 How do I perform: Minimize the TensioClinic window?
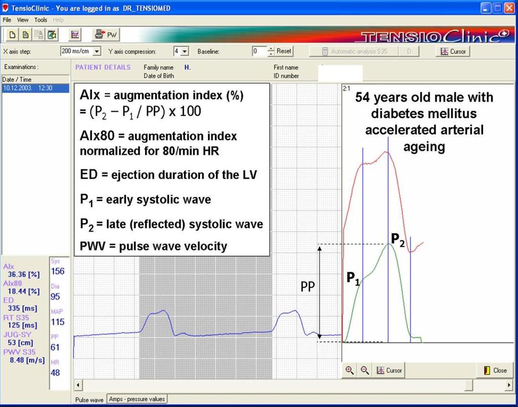(x=485, y=8)
